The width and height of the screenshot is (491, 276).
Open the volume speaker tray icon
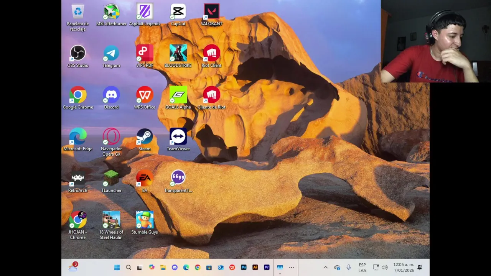(385, 268)
